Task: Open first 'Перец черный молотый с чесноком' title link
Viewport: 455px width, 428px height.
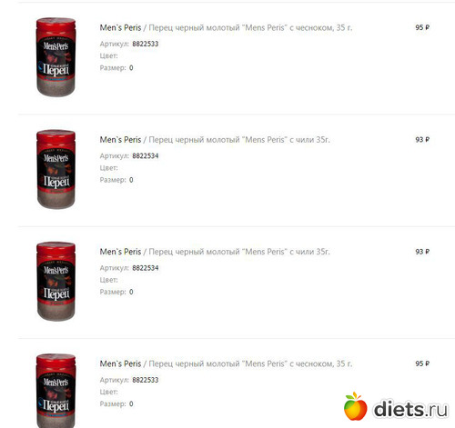Action: [250, 28]
